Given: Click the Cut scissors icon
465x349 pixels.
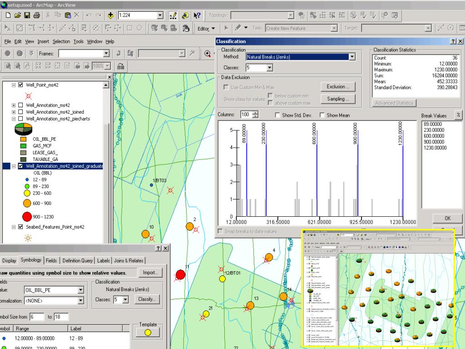Looking at the screenshot, I should point(48,15).
